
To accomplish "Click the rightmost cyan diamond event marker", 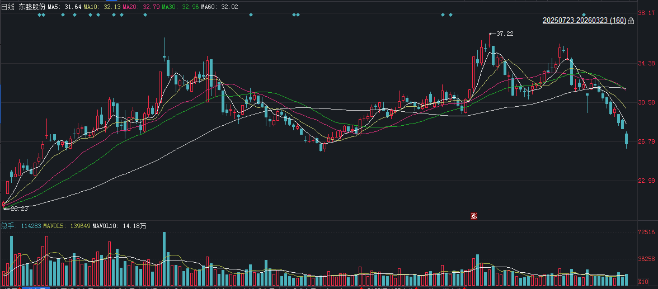I will [584, 15].
